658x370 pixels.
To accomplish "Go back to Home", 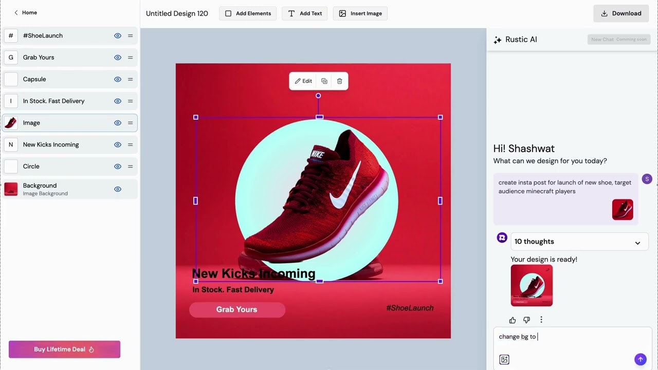I will tap(25, 12).
